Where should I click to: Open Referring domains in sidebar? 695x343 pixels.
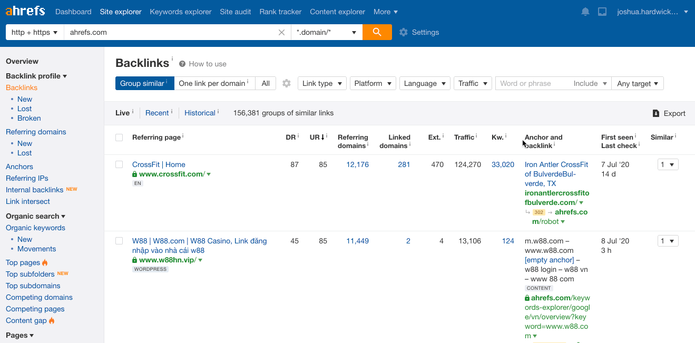pos(36,132)
